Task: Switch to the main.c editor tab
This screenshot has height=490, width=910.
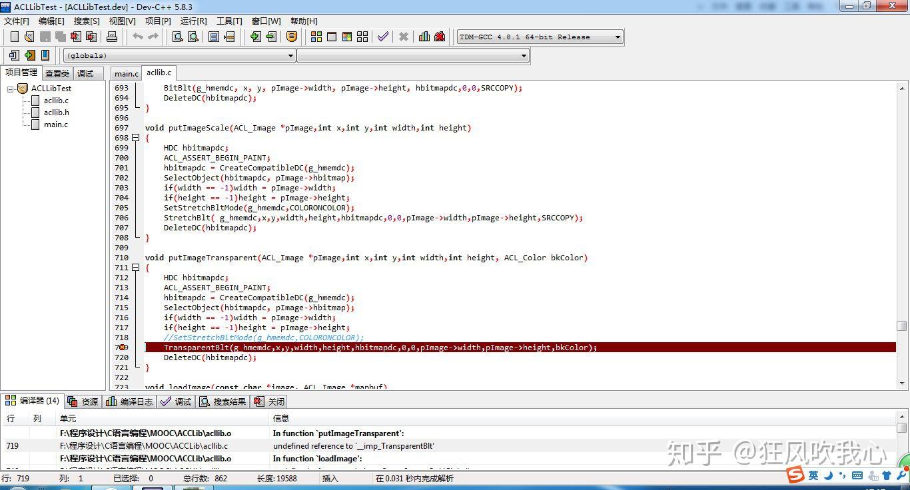Action: [x=126, y=74]
